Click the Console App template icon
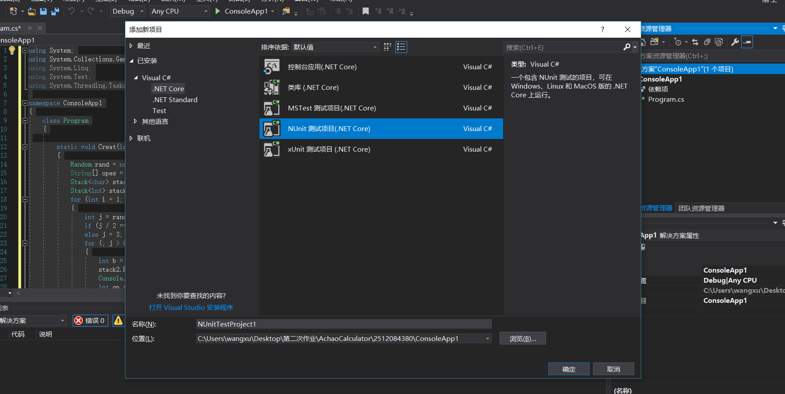Viewport: 785px width, 394px height. point(272,67)
